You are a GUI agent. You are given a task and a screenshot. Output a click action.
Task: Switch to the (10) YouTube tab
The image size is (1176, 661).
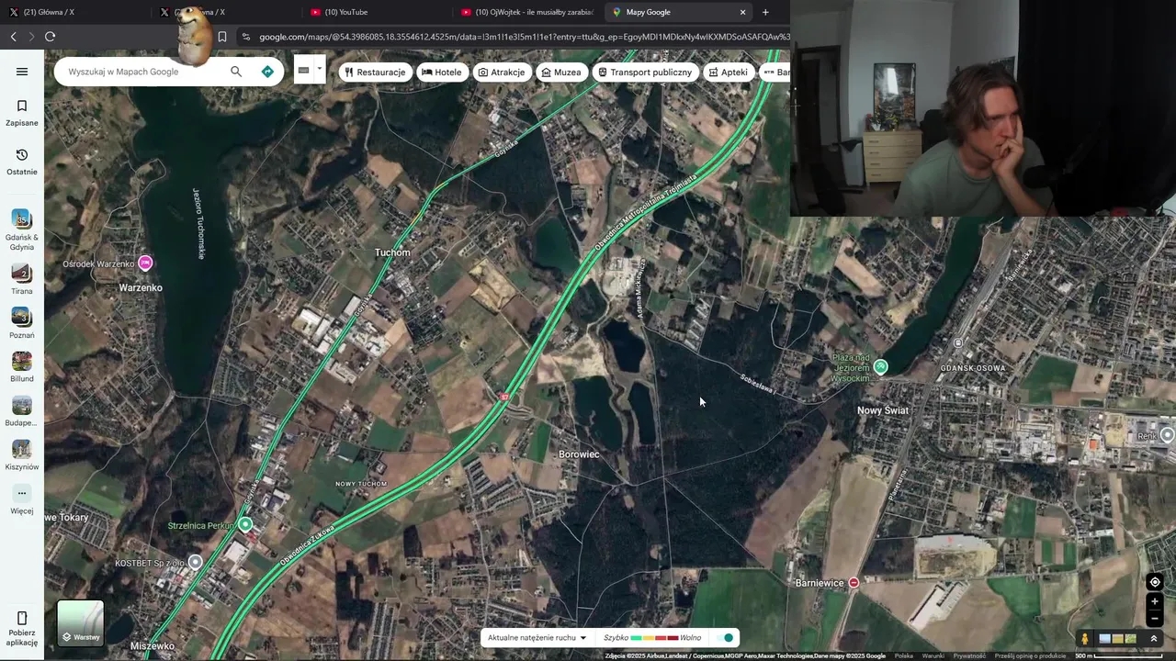[x=377, y=12]
